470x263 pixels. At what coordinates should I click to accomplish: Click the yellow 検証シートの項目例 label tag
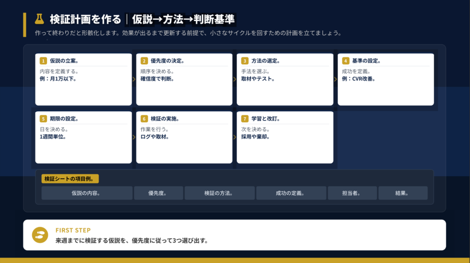click(70, 179)
